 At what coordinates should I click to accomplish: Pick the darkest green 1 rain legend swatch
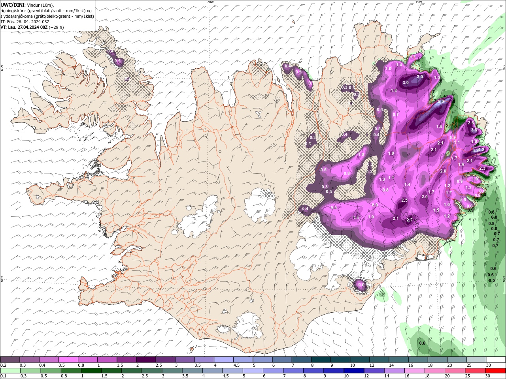[x=91, y=371]
